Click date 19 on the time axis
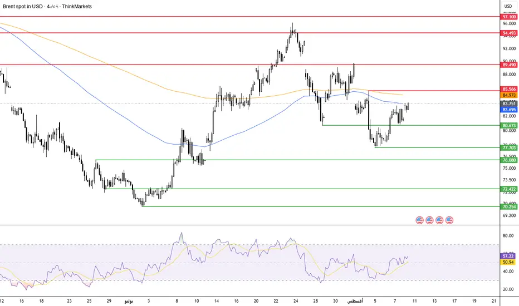The height and width of the screenshot is (306, 519). [x=474, y=301]
